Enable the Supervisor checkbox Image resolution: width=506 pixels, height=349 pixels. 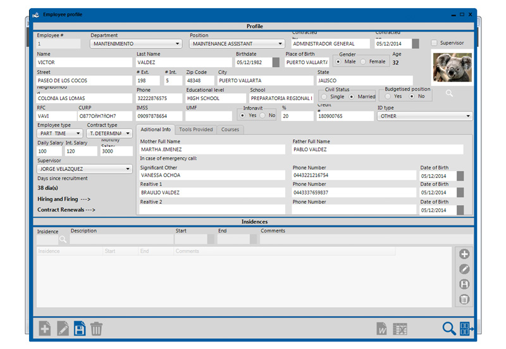pos(434,43)
